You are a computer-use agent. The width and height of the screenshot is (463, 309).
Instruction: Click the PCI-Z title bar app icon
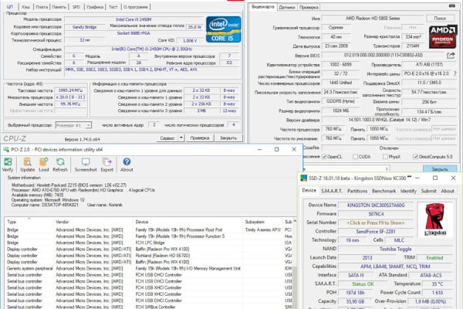[x=6, y=150]
